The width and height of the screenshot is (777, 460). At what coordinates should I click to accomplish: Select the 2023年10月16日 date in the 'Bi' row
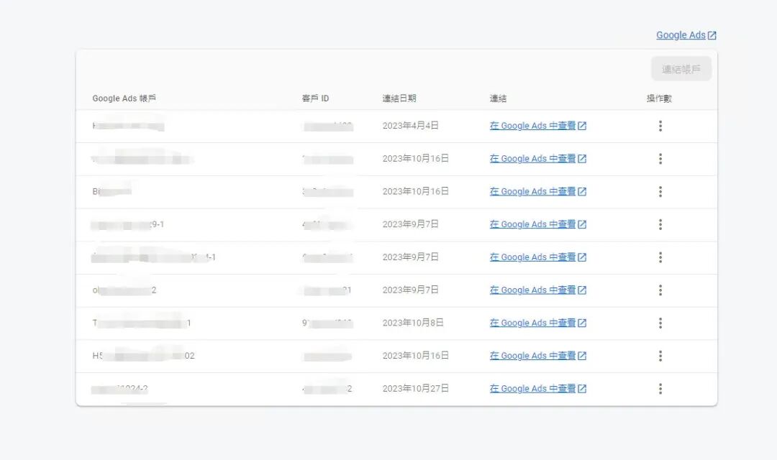point(415,192)
